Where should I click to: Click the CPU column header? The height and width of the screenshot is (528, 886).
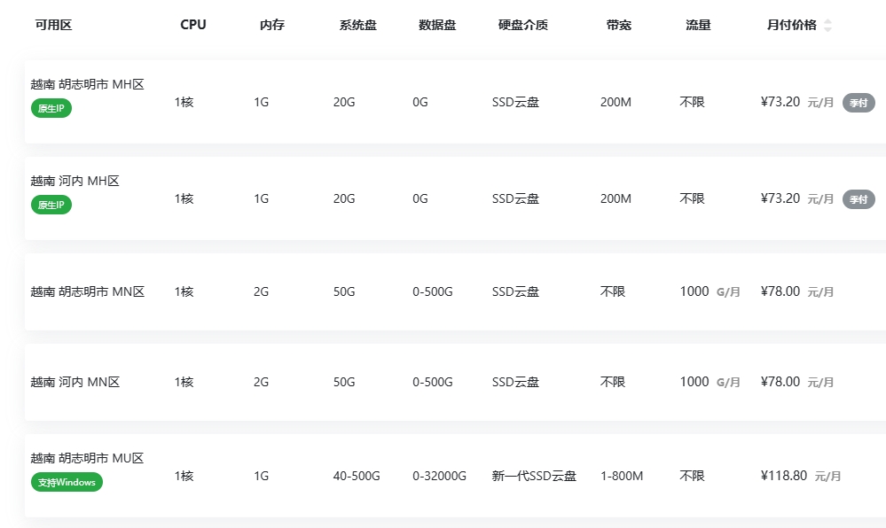193,25
